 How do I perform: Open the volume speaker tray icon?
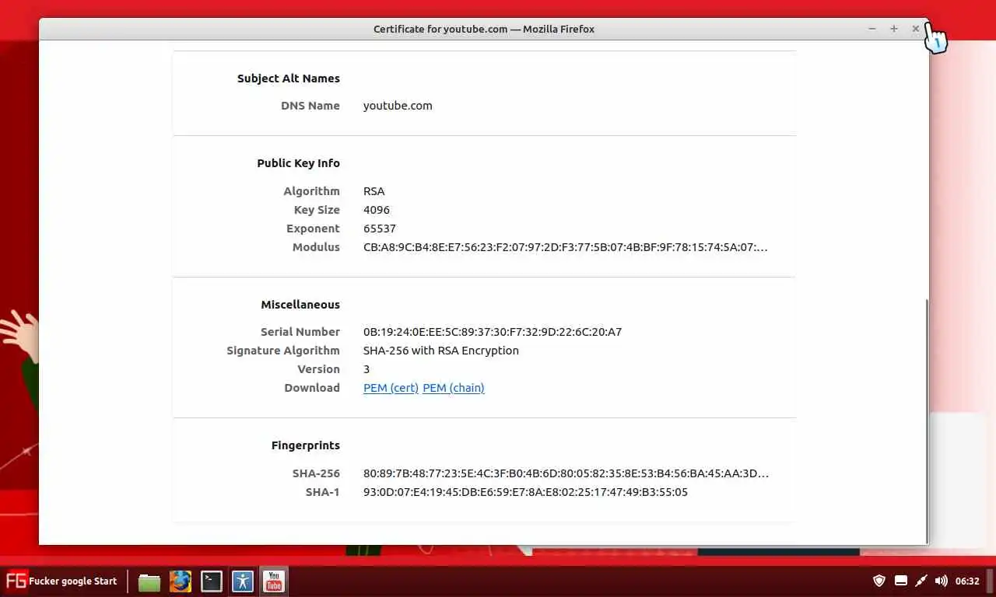(941, 581)
